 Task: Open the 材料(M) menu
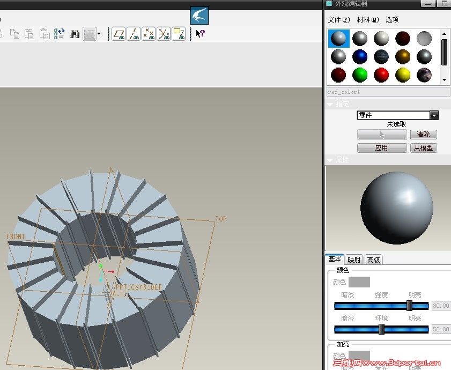pos(368,20)
